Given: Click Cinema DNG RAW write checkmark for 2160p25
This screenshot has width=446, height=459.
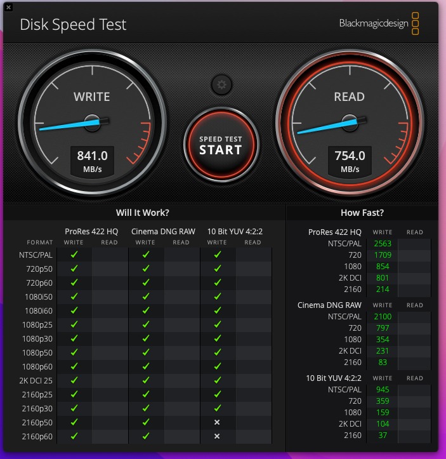Looking at the screenshot, I should coord(146,394).
